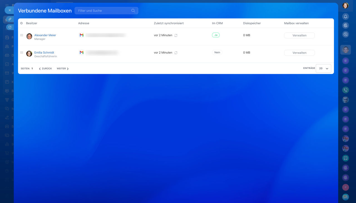Toggle the 'Ja' CRM status badge

[216, 35]
